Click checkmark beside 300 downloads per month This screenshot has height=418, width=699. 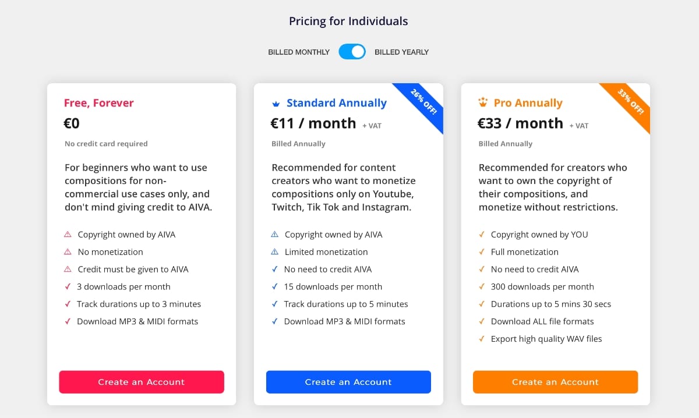[x=482, y=286]
